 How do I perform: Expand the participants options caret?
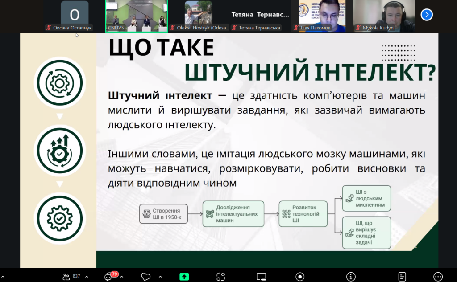(87, 277)
